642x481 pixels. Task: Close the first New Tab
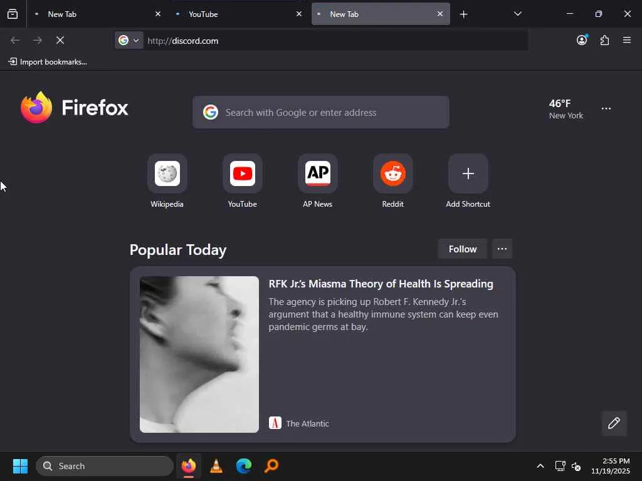[157, 14]
